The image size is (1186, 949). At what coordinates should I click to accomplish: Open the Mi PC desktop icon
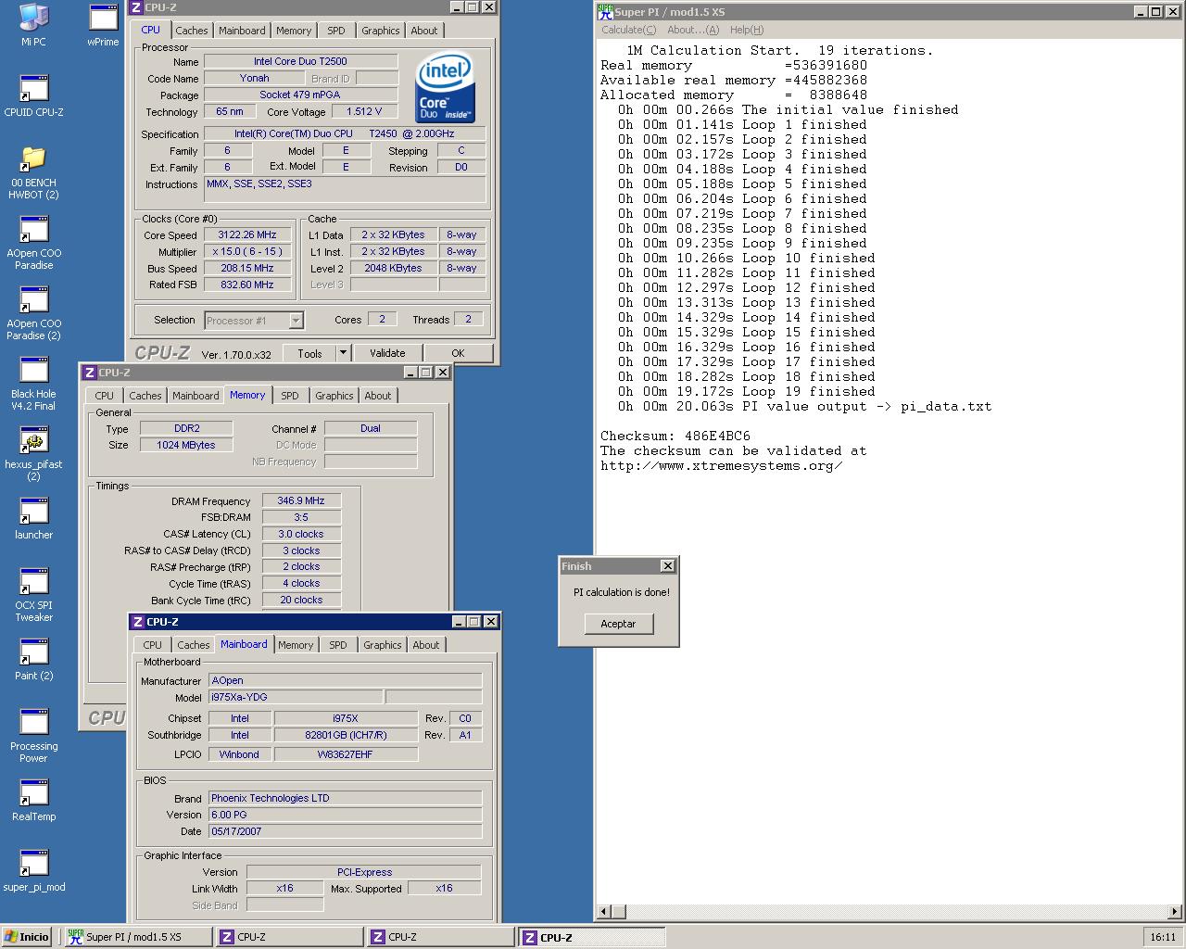click(x=33, y=25)
